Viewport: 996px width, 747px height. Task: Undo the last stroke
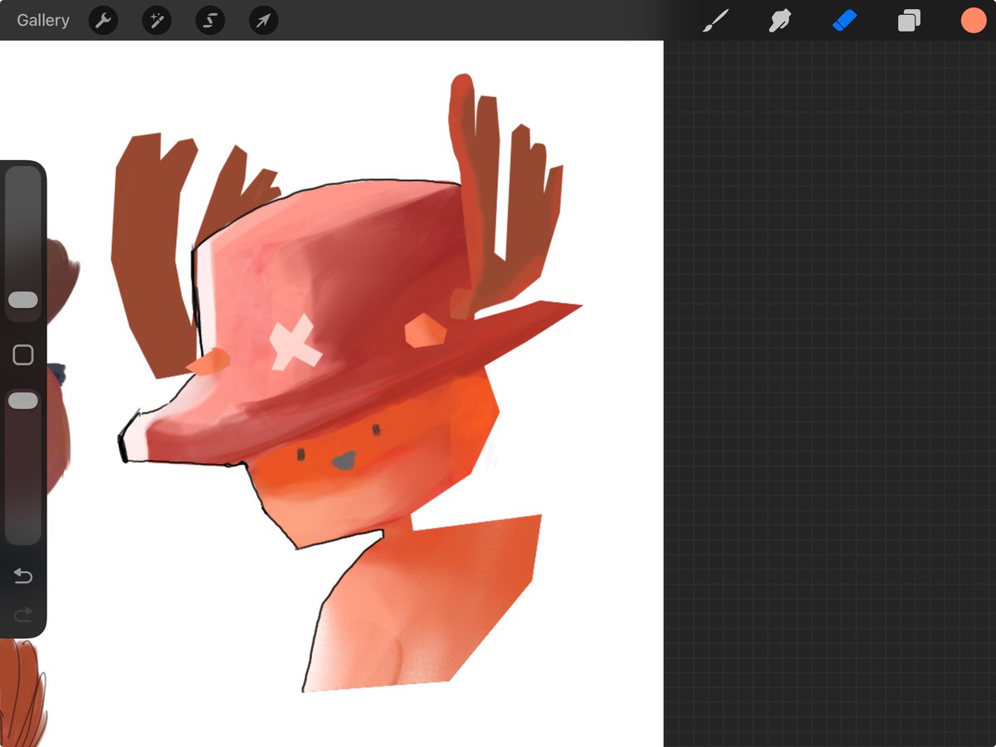coord(23,575)
